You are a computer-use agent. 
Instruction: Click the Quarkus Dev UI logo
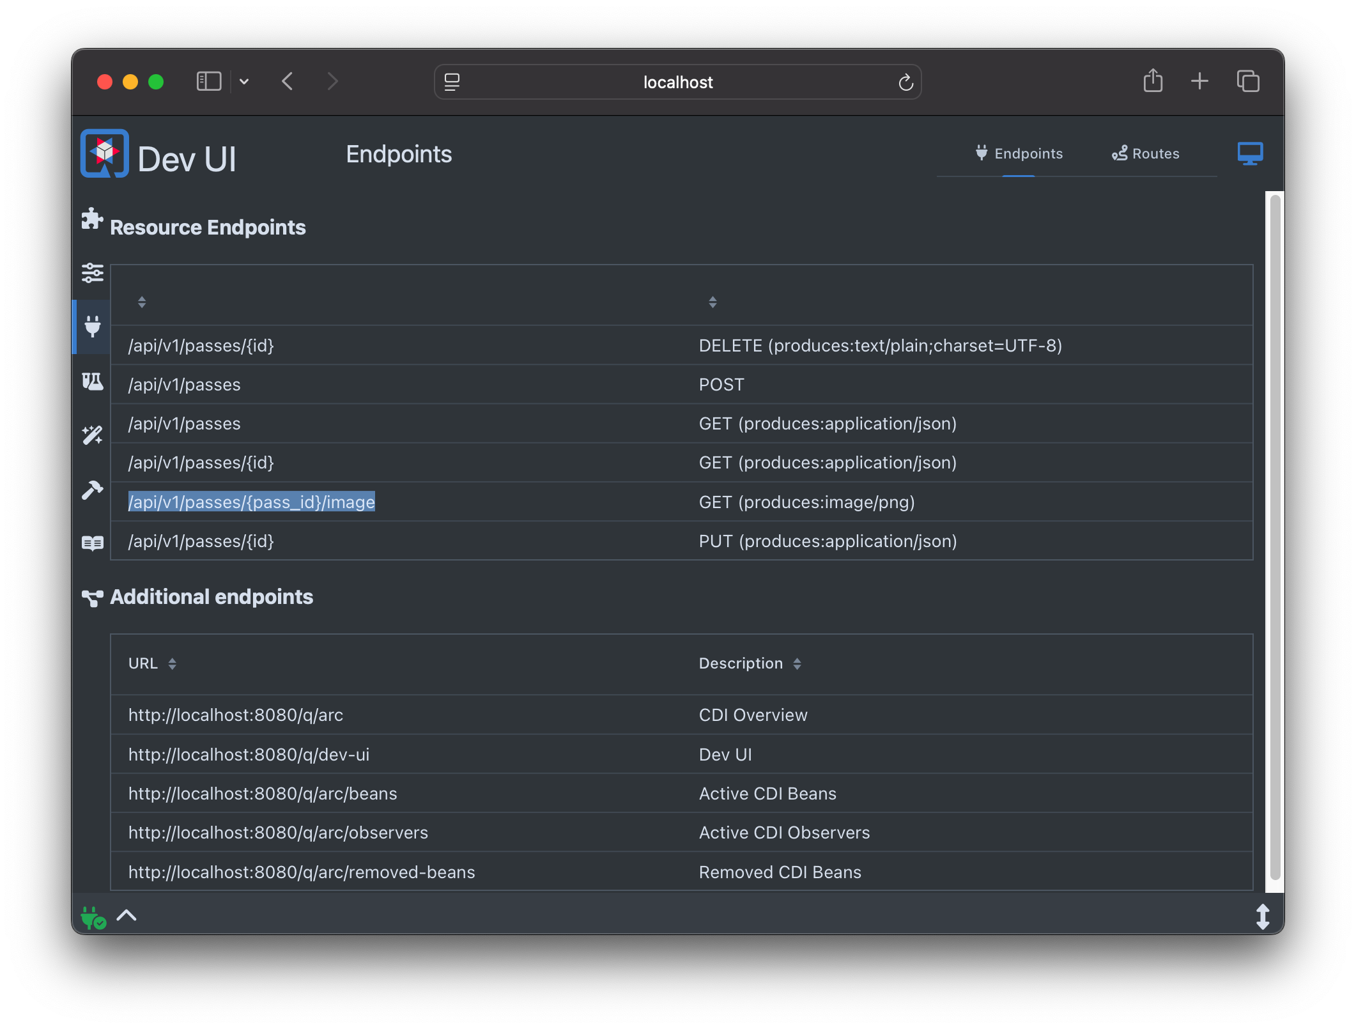point(105,154)
